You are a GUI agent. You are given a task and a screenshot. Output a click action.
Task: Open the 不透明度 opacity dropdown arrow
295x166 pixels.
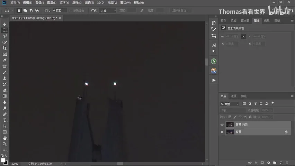tap(272, 110)
